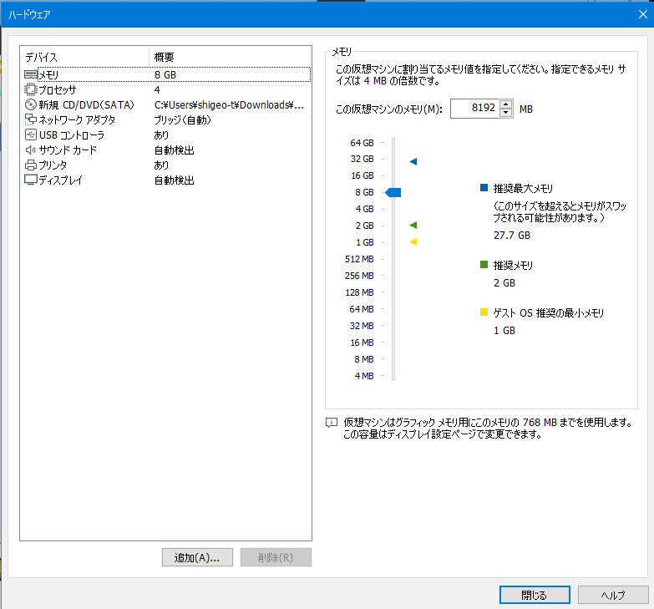Click the 概要 column header
Screen dimensions: 654x609
click(230, 57)
